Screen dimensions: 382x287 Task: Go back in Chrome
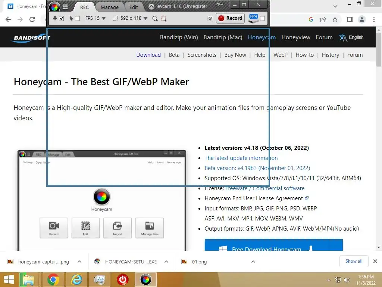(x=8, y=19)
